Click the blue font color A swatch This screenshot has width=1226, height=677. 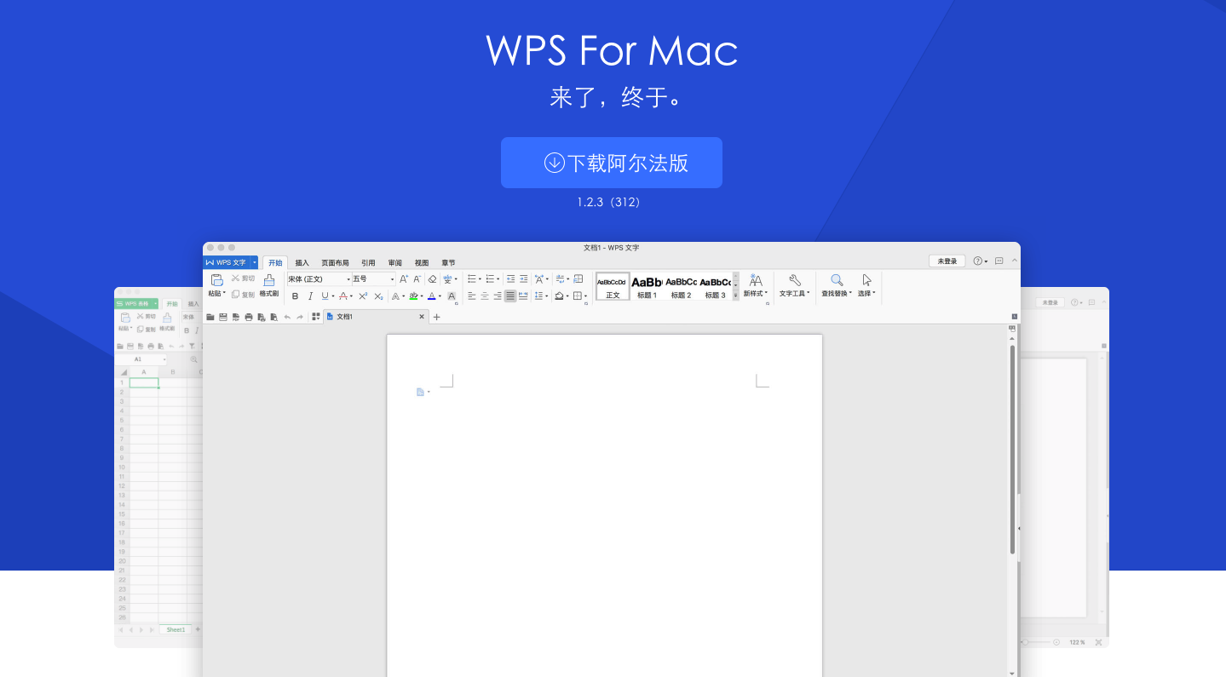pos(431,296)
